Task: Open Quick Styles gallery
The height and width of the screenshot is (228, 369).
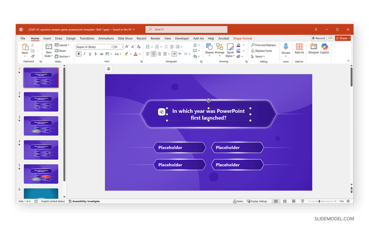Action: [230, 49]
